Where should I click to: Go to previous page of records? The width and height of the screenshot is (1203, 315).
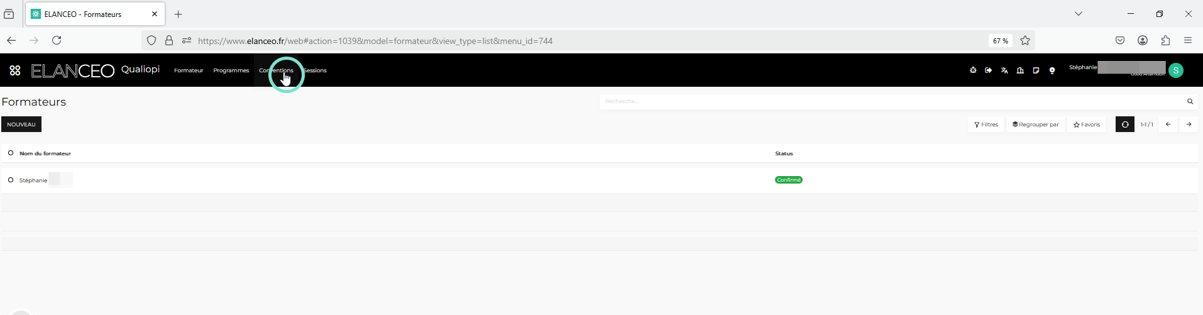click(1168, 124)
